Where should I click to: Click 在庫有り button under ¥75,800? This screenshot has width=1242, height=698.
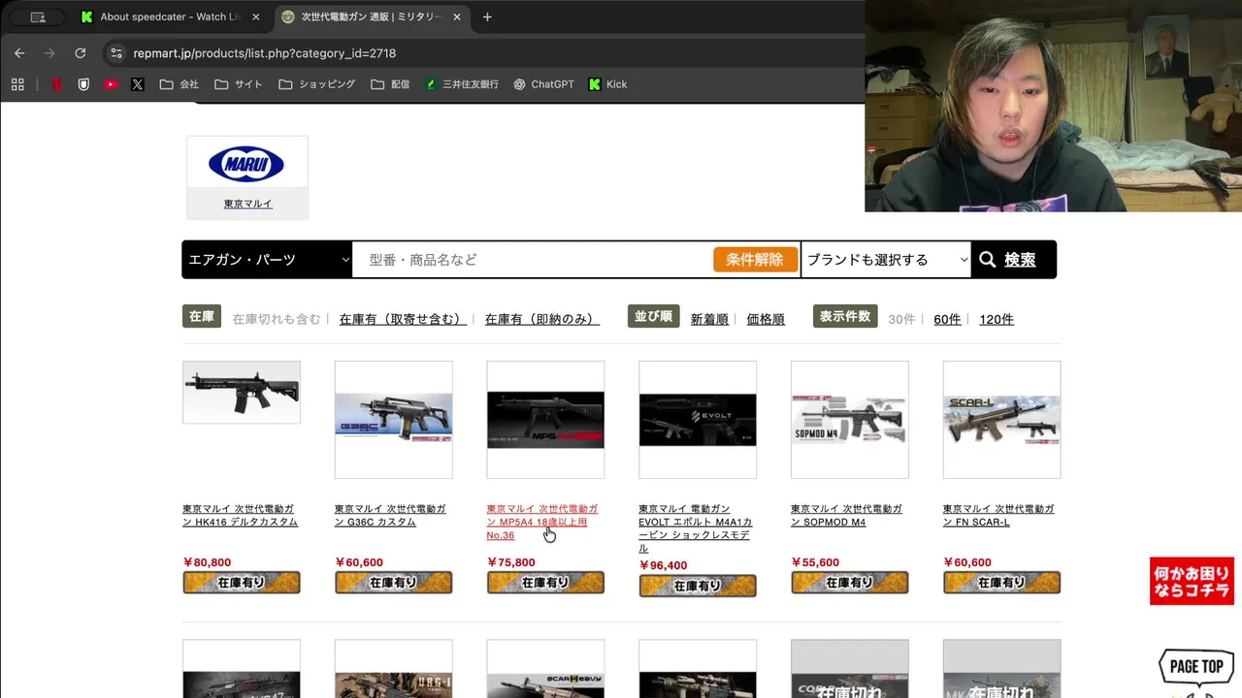pyautogui.click(x=545, y=582)
